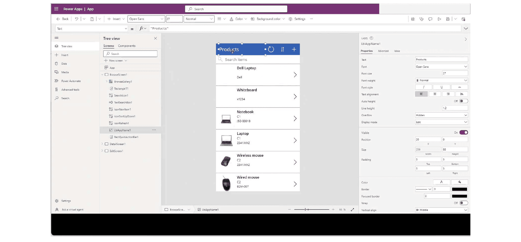
Task: Collapse the properties pane with the chevron
Action: (x=466, y=39)
